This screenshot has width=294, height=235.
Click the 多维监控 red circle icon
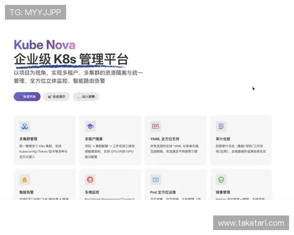pos(90,180)
